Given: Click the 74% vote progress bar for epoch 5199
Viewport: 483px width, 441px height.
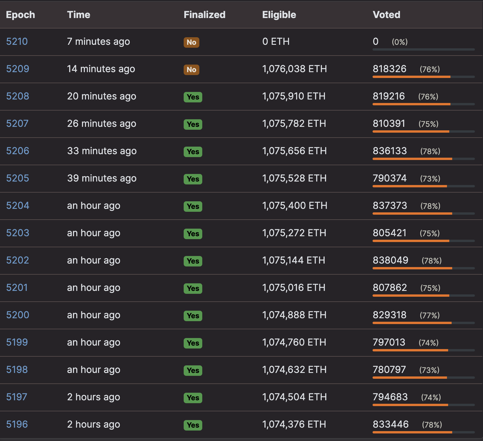Looking at the screenshot, I should [424, 350].
